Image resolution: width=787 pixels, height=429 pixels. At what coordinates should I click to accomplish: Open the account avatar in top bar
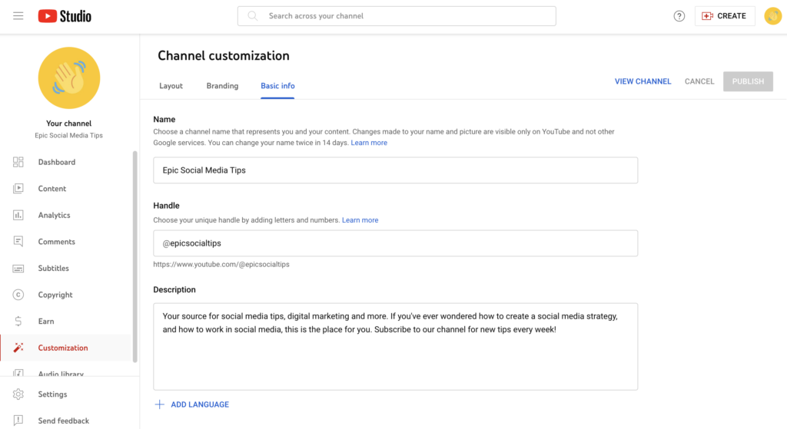point(772,16)
